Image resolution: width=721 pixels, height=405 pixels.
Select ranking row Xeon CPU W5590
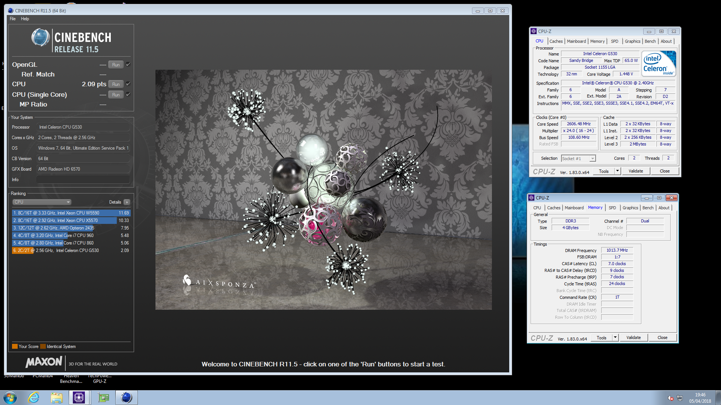click(x=71, y=213)
